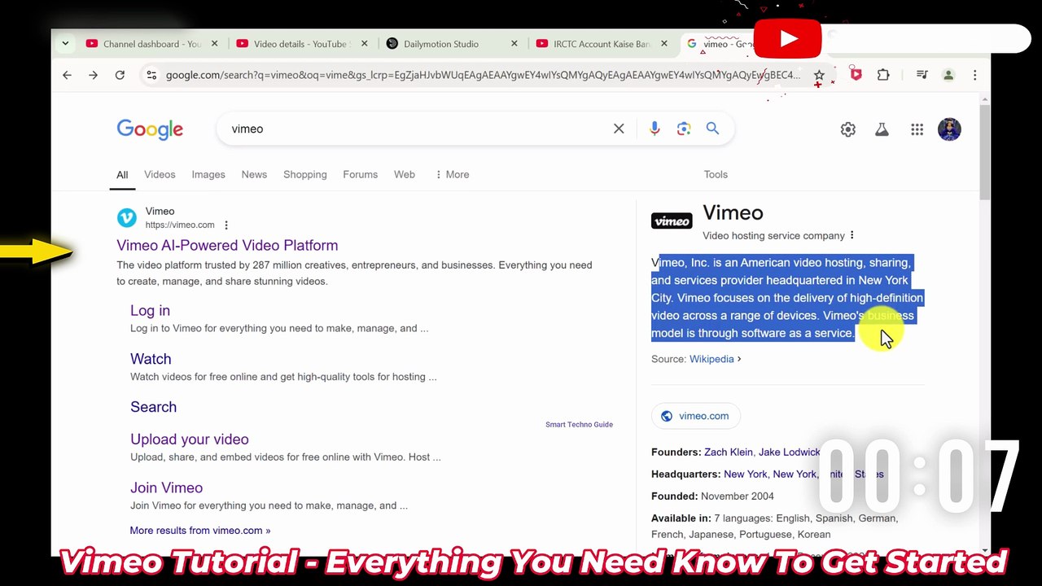
Task: Open the Google apps grid
Action: (x=917, y=129)
